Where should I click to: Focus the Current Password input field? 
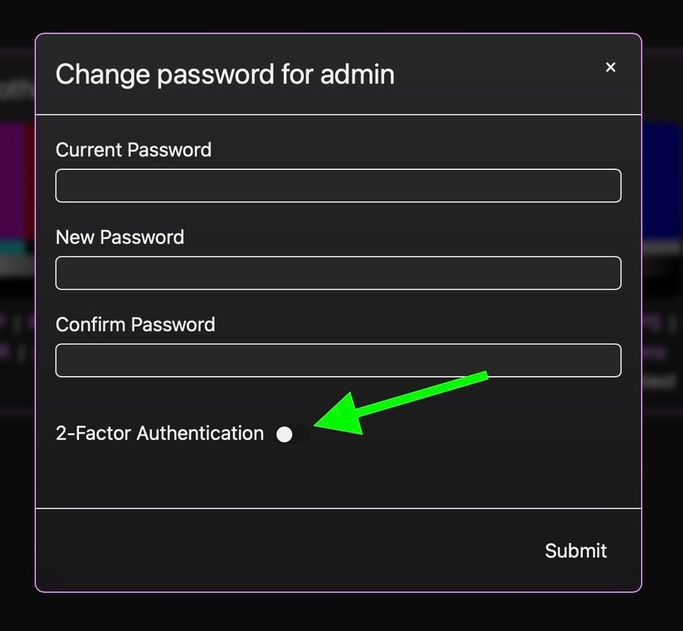tap(338, 186)
